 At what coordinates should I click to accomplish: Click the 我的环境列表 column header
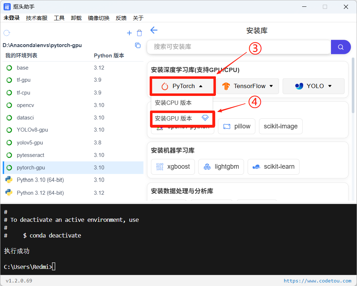[x=21, y=56]
